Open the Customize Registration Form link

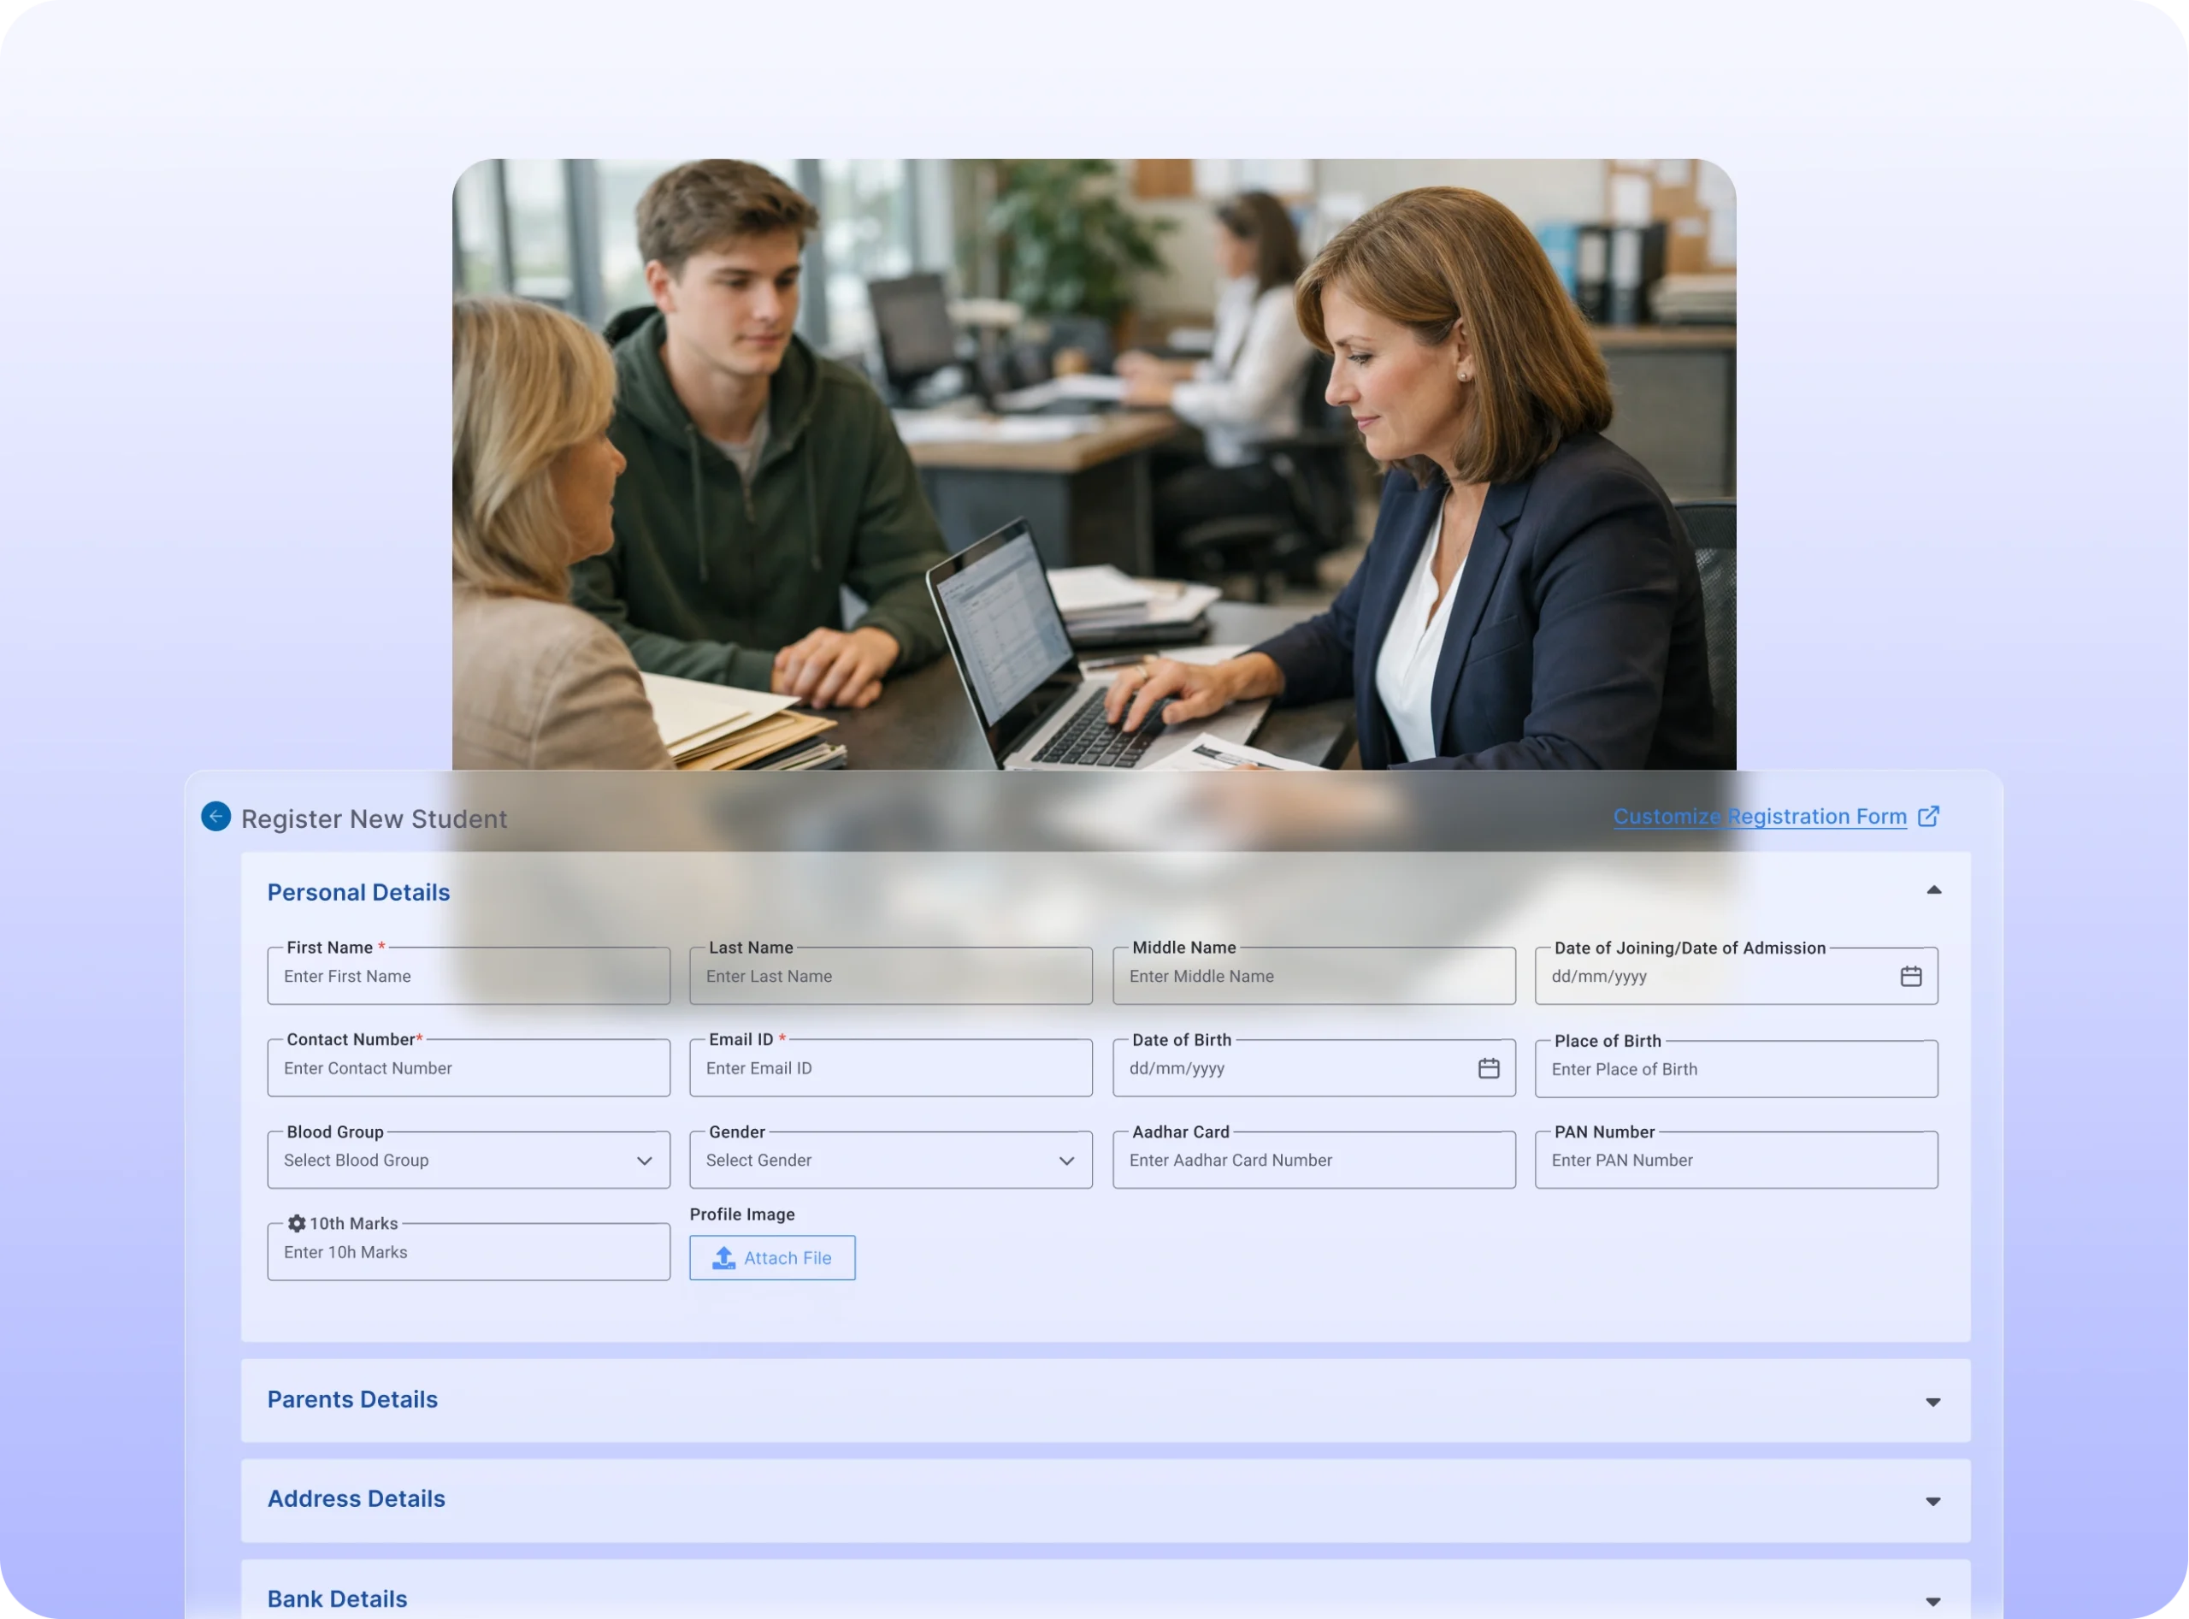tap(1759, 817)
